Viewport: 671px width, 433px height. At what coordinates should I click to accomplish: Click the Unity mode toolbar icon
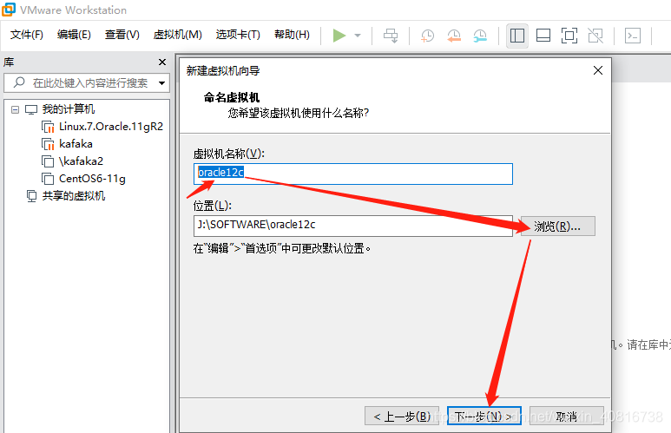pos(595,36)
